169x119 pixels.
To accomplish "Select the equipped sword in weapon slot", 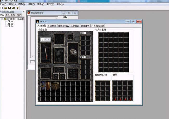I will [x=46, y=54].
